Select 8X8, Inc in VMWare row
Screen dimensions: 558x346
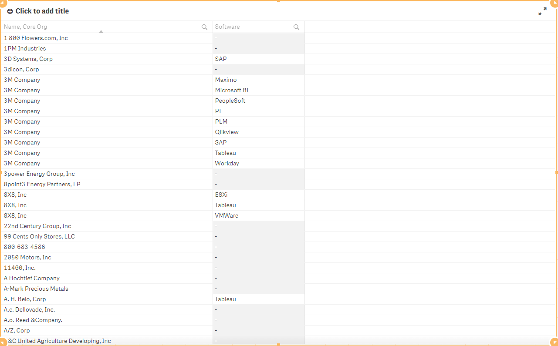(x=107, y=215)
